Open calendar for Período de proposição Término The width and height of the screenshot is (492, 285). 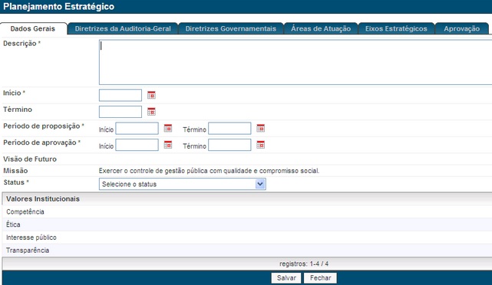[260, 129]
